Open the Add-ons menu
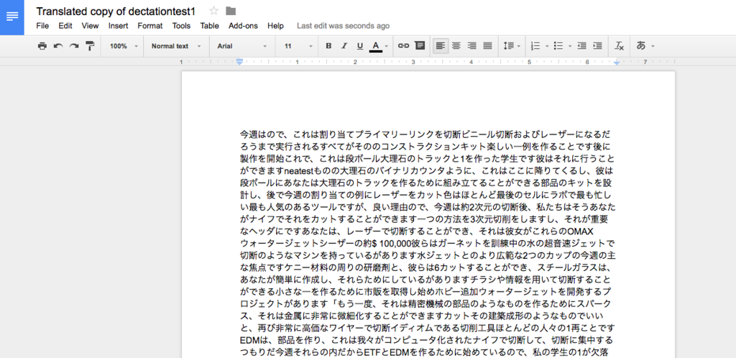The width and height of the screenshot is (736, 358). [x=243, y=26]
